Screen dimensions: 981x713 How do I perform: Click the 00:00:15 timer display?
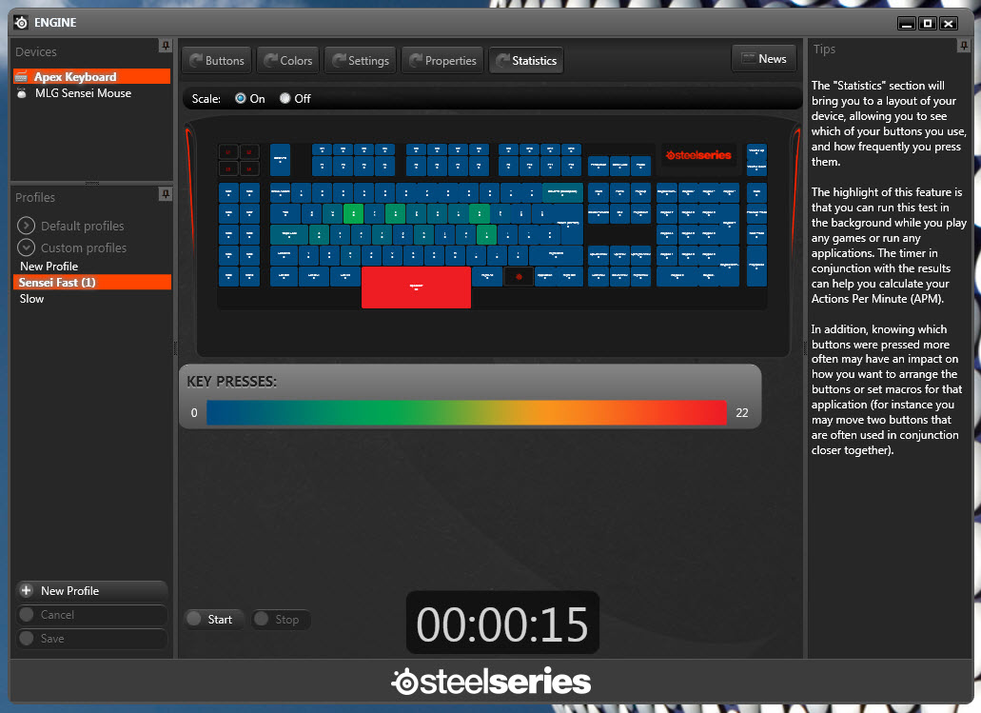click(502, 624)
